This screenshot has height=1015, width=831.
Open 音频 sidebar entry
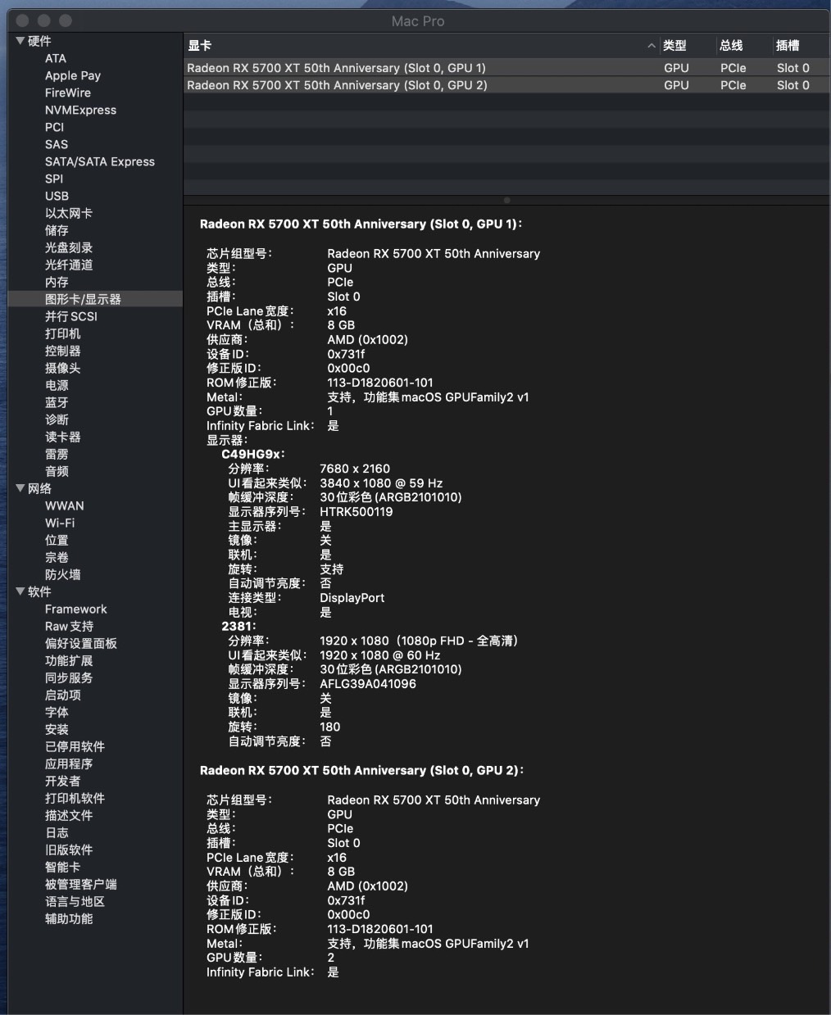point(57,471)
